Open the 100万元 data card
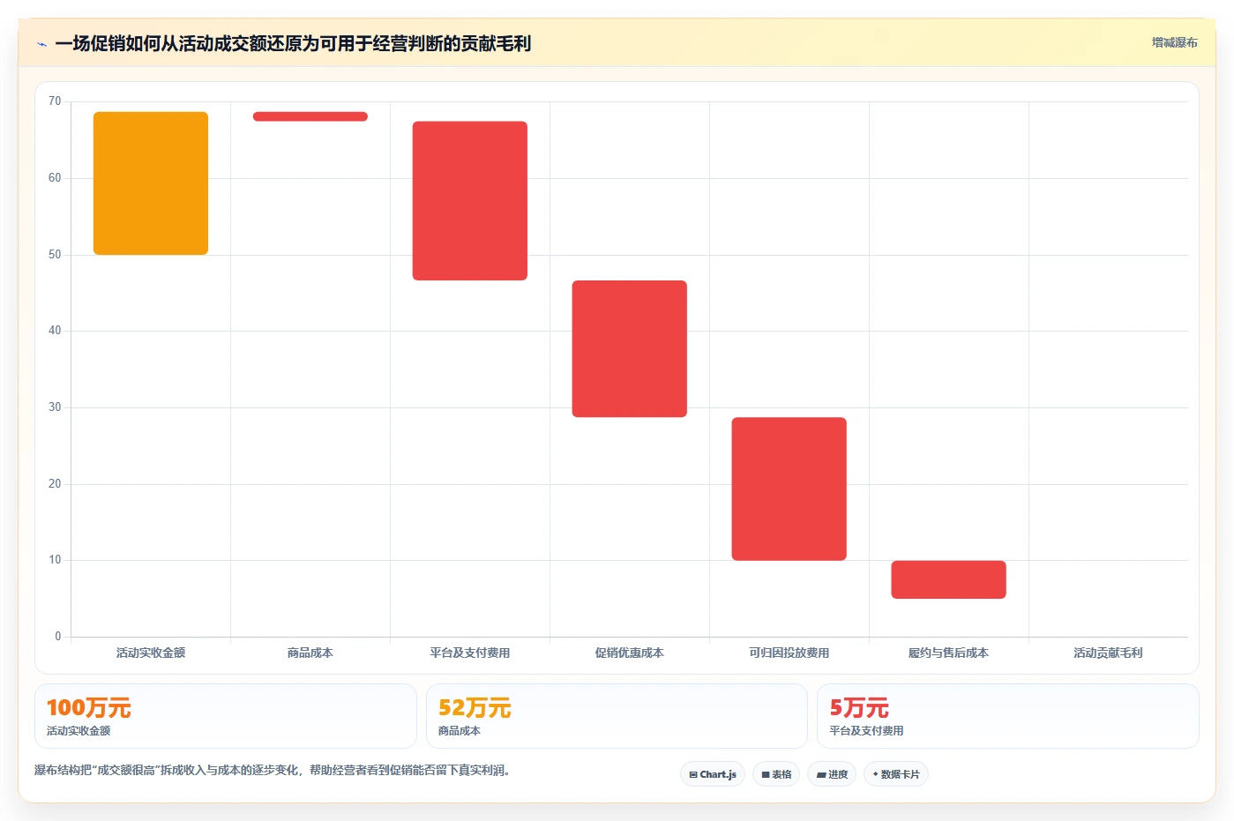Screen dimensions: 1234x821 click(x=226, y=716)
